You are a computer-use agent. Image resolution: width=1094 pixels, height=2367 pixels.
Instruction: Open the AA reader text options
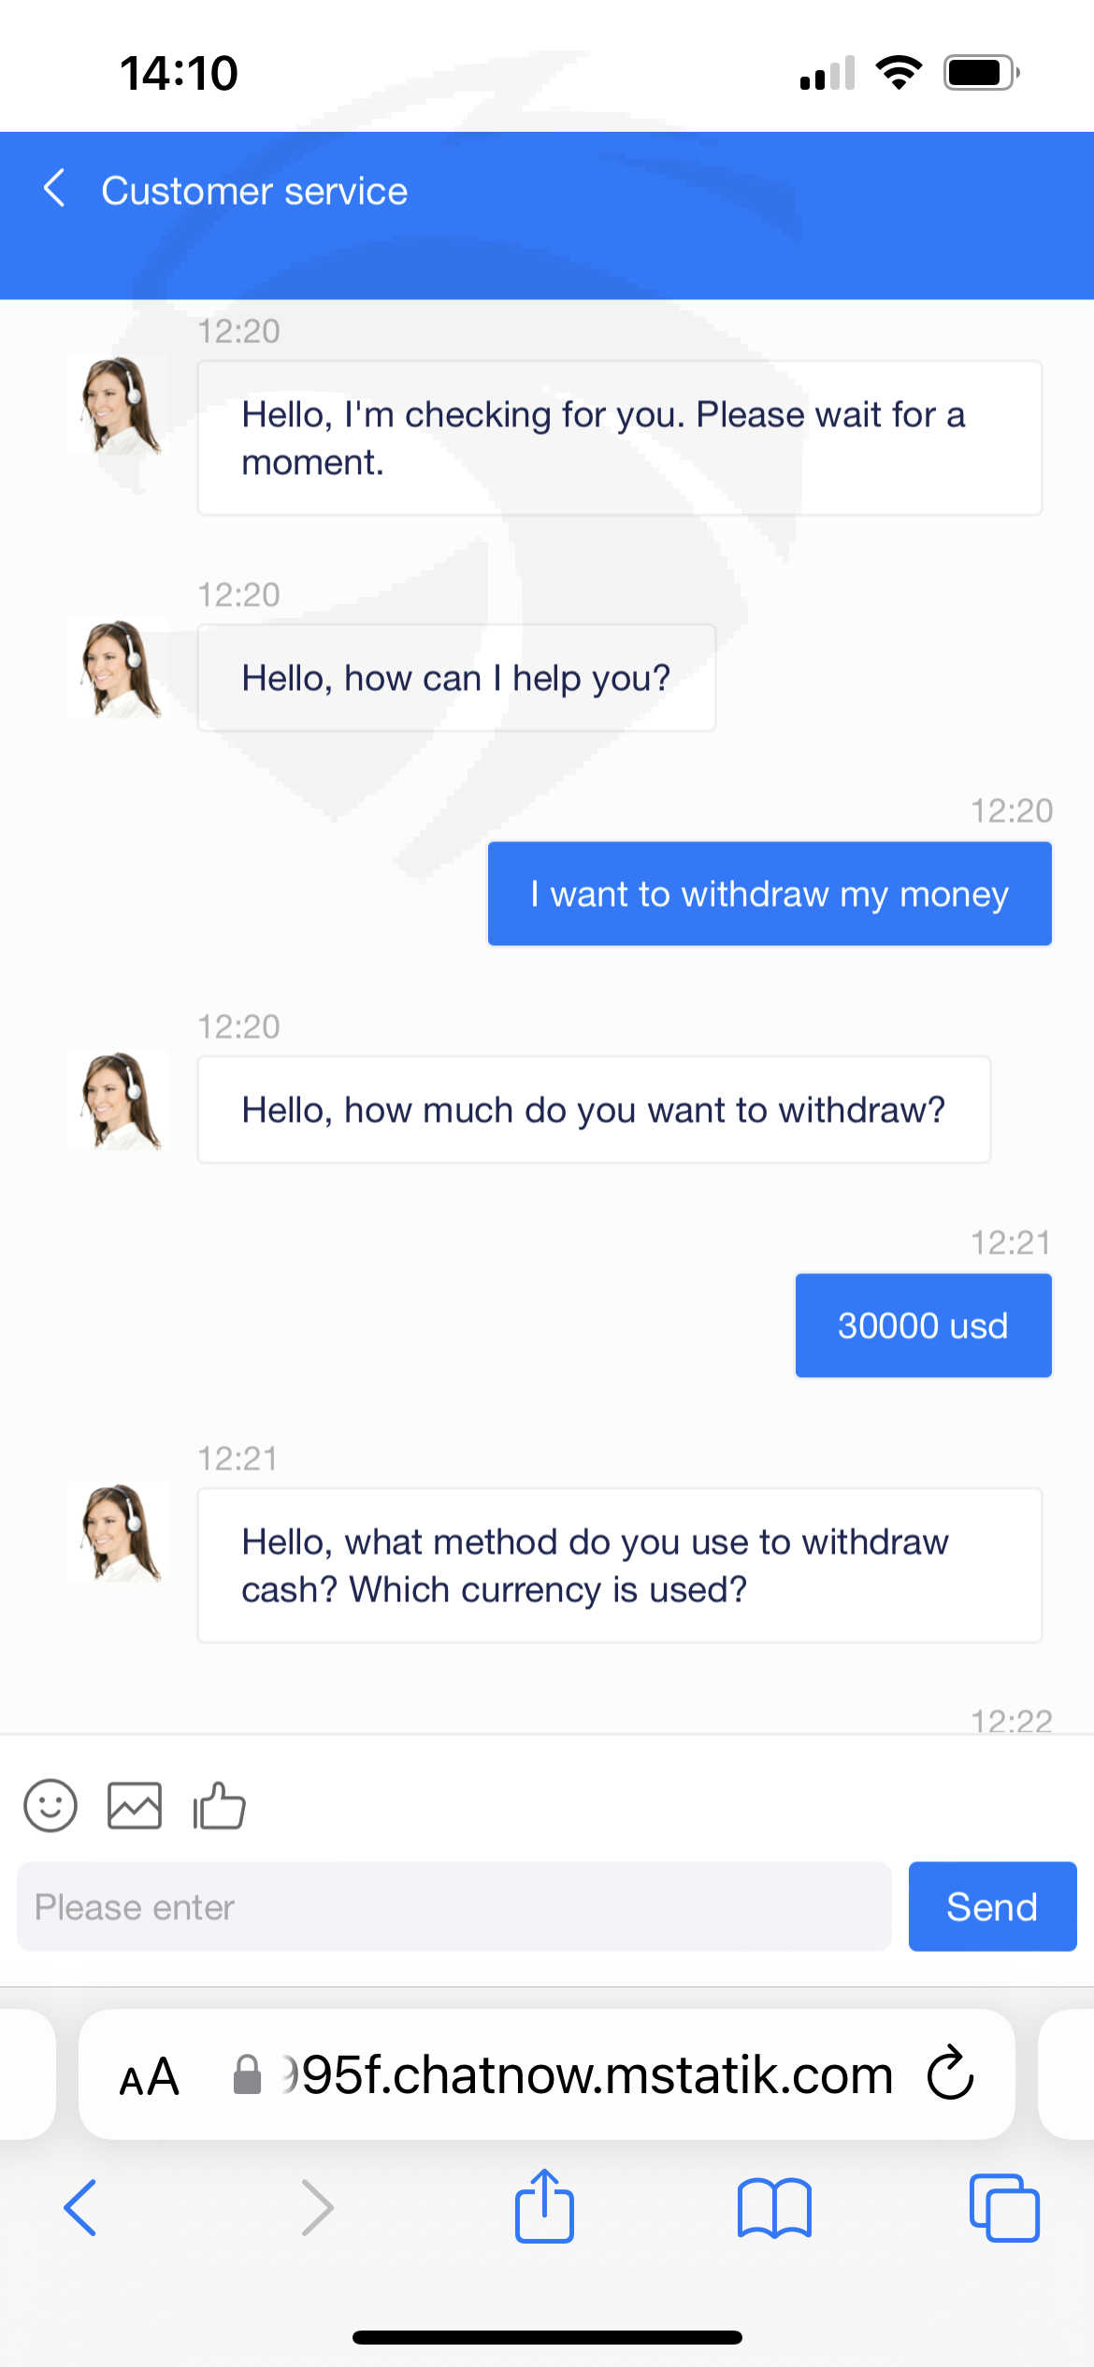(x=149, y=2075)
